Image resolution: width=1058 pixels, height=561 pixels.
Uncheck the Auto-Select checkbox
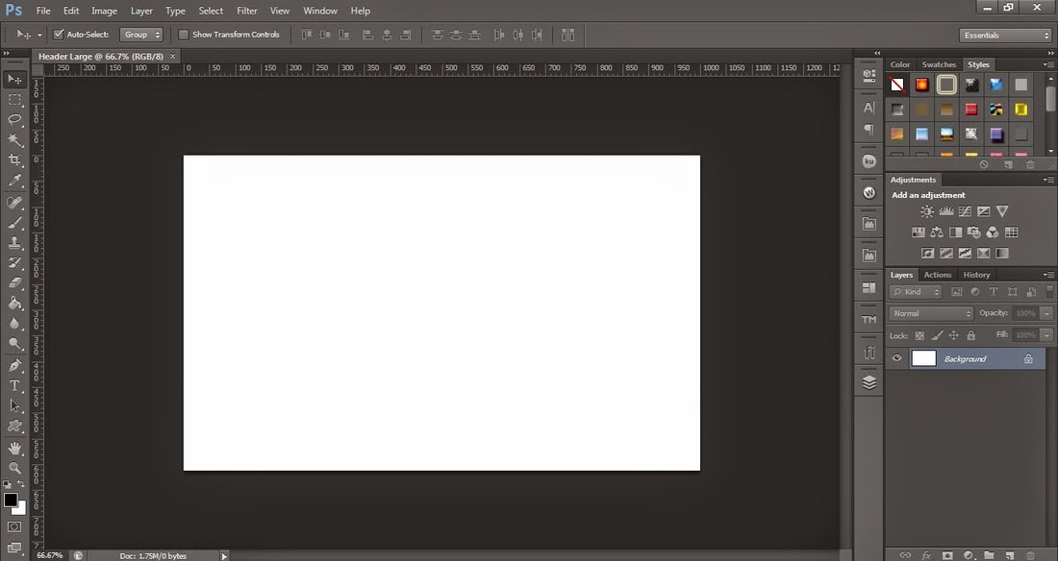click(x=59, y=35)
